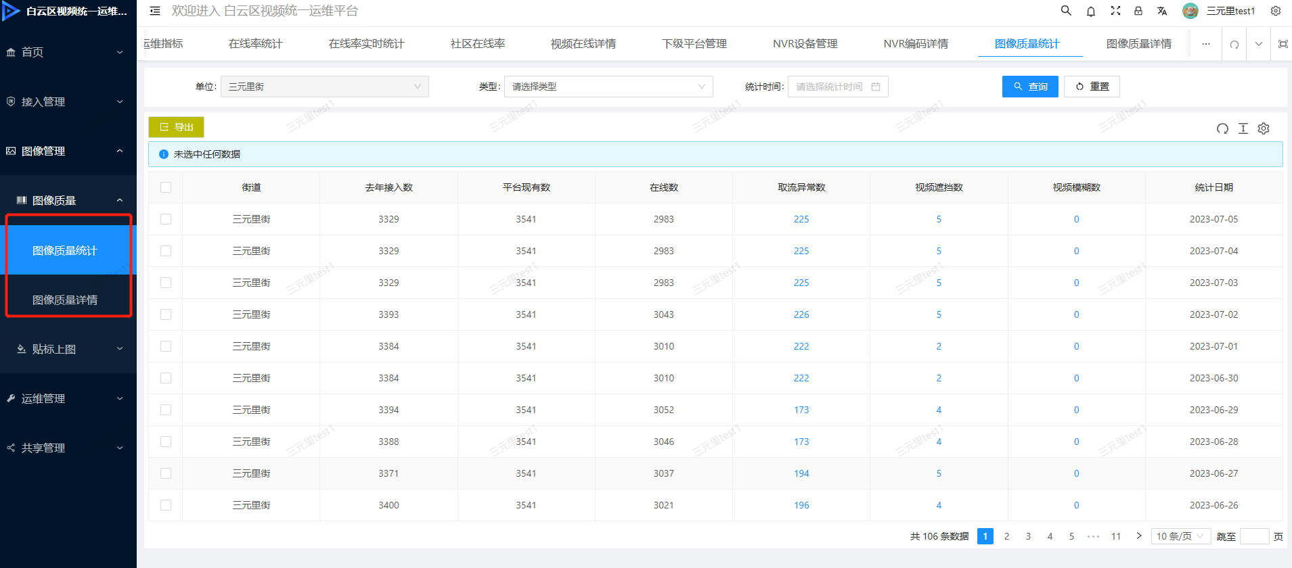
Task: Click the 跳至 page number input
Action: (x=1254, y=536)
